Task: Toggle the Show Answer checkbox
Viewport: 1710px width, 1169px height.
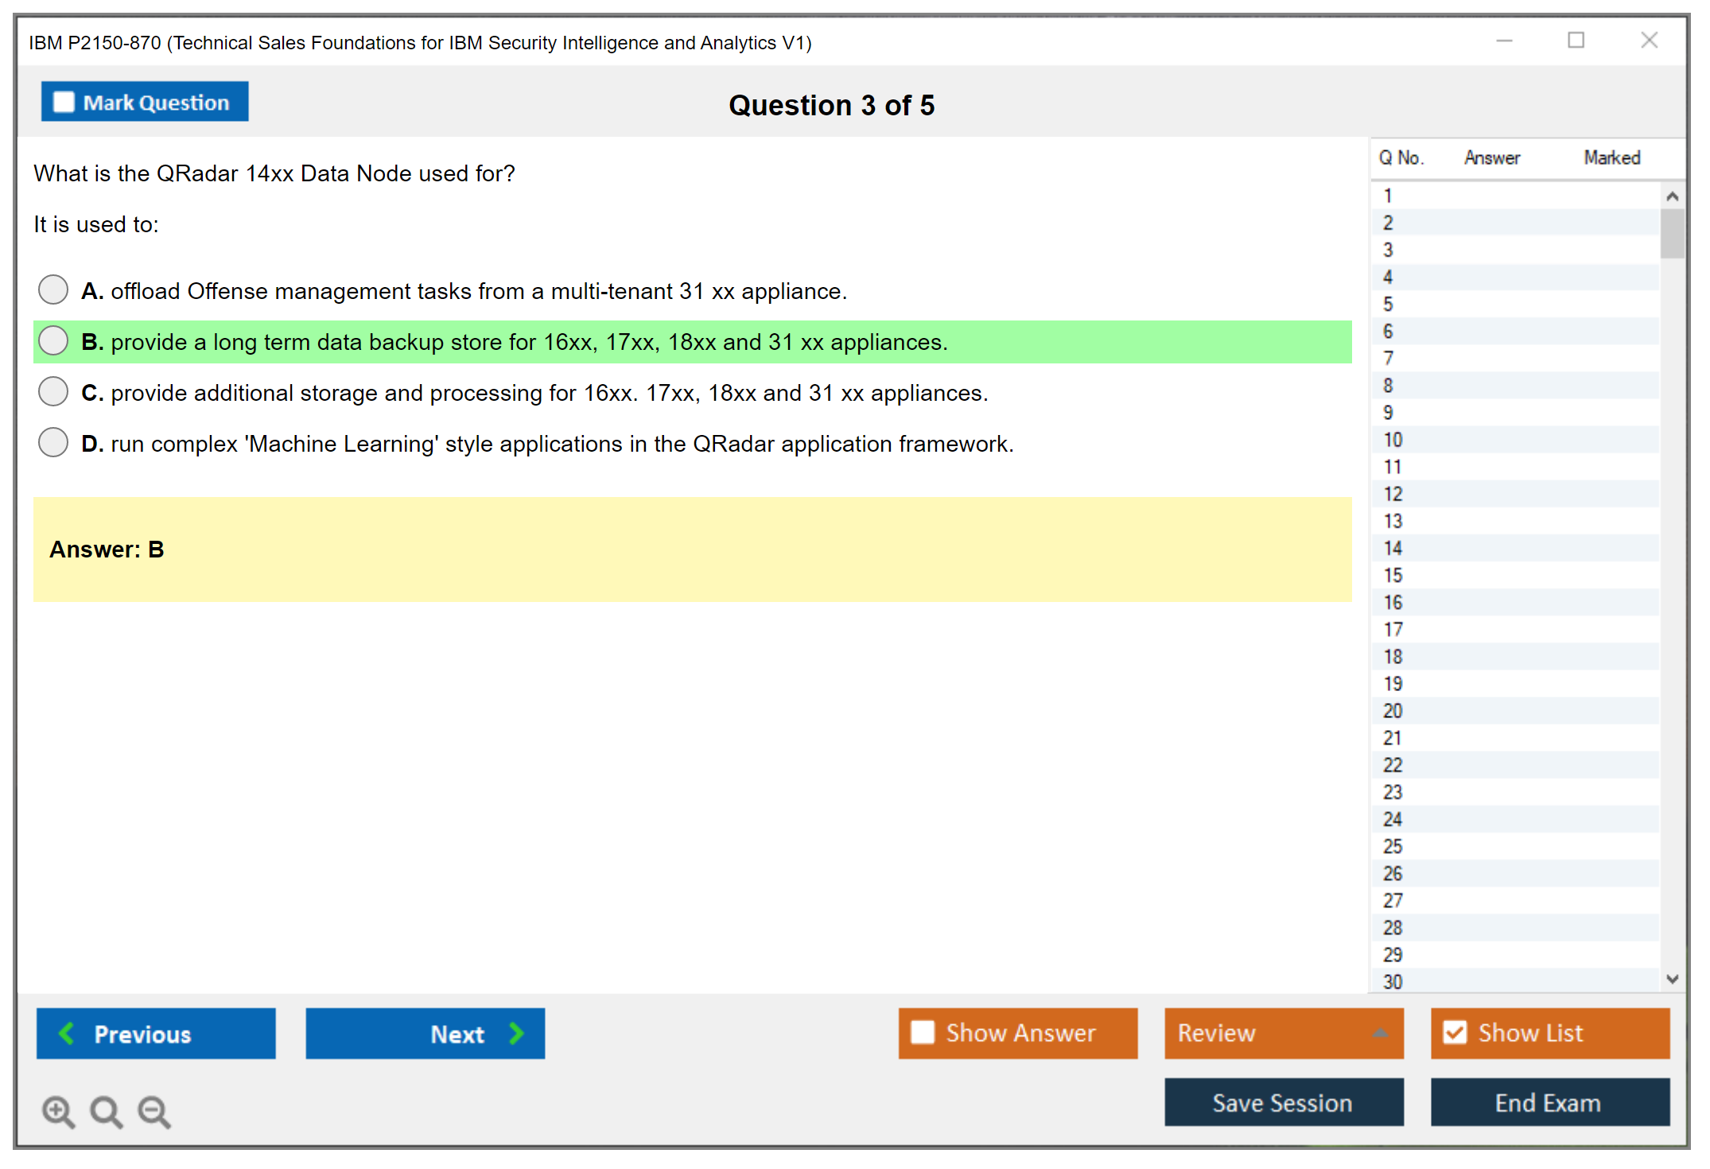Action: coord(923,1032)
